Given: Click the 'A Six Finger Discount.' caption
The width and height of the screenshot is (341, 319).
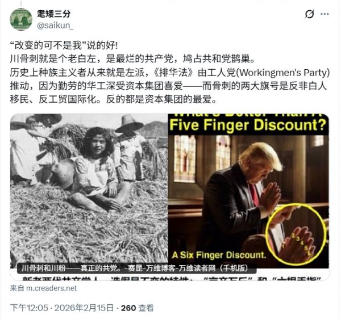Looking at the screenshot, I should pos(219,255).
